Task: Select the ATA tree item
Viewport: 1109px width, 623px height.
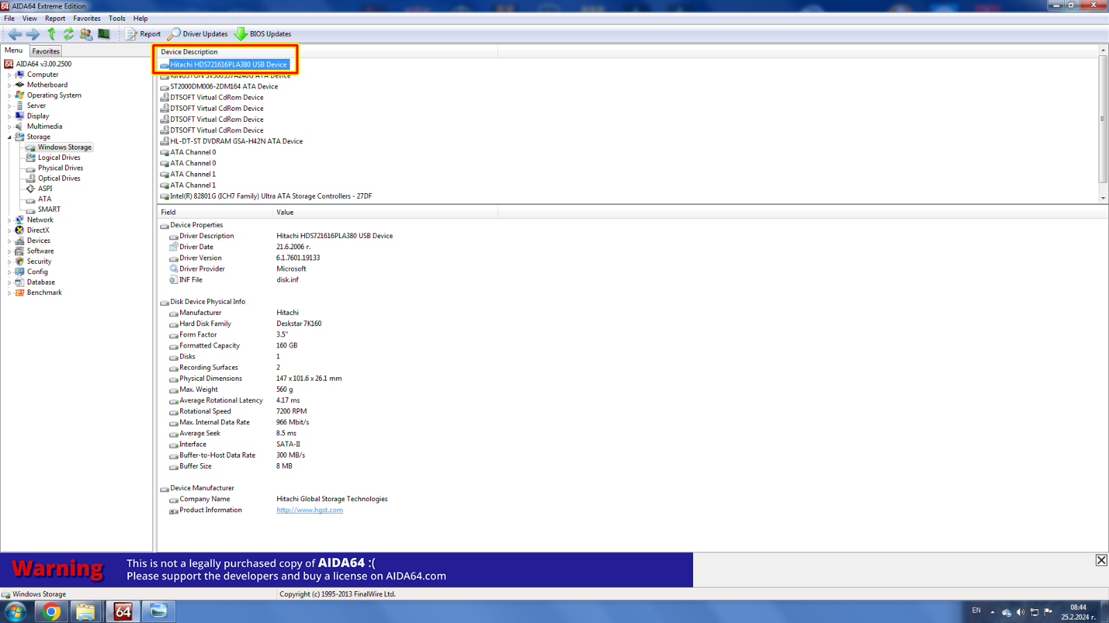Action: click(44, 199)
